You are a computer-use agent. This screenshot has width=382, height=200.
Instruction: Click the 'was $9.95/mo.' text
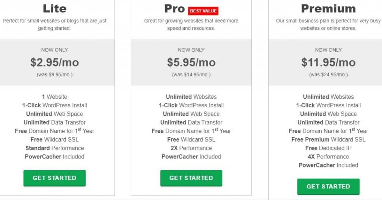pyautogui.click(x=54, y=74)
